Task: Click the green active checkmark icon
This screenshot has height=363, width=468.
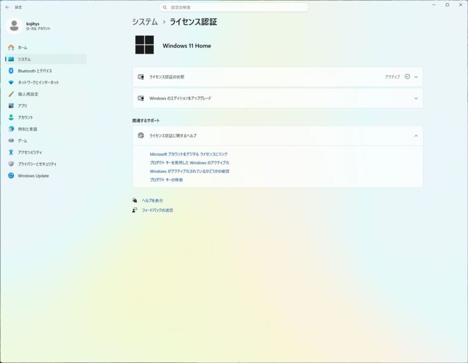Action: click(x=407, y=77)
